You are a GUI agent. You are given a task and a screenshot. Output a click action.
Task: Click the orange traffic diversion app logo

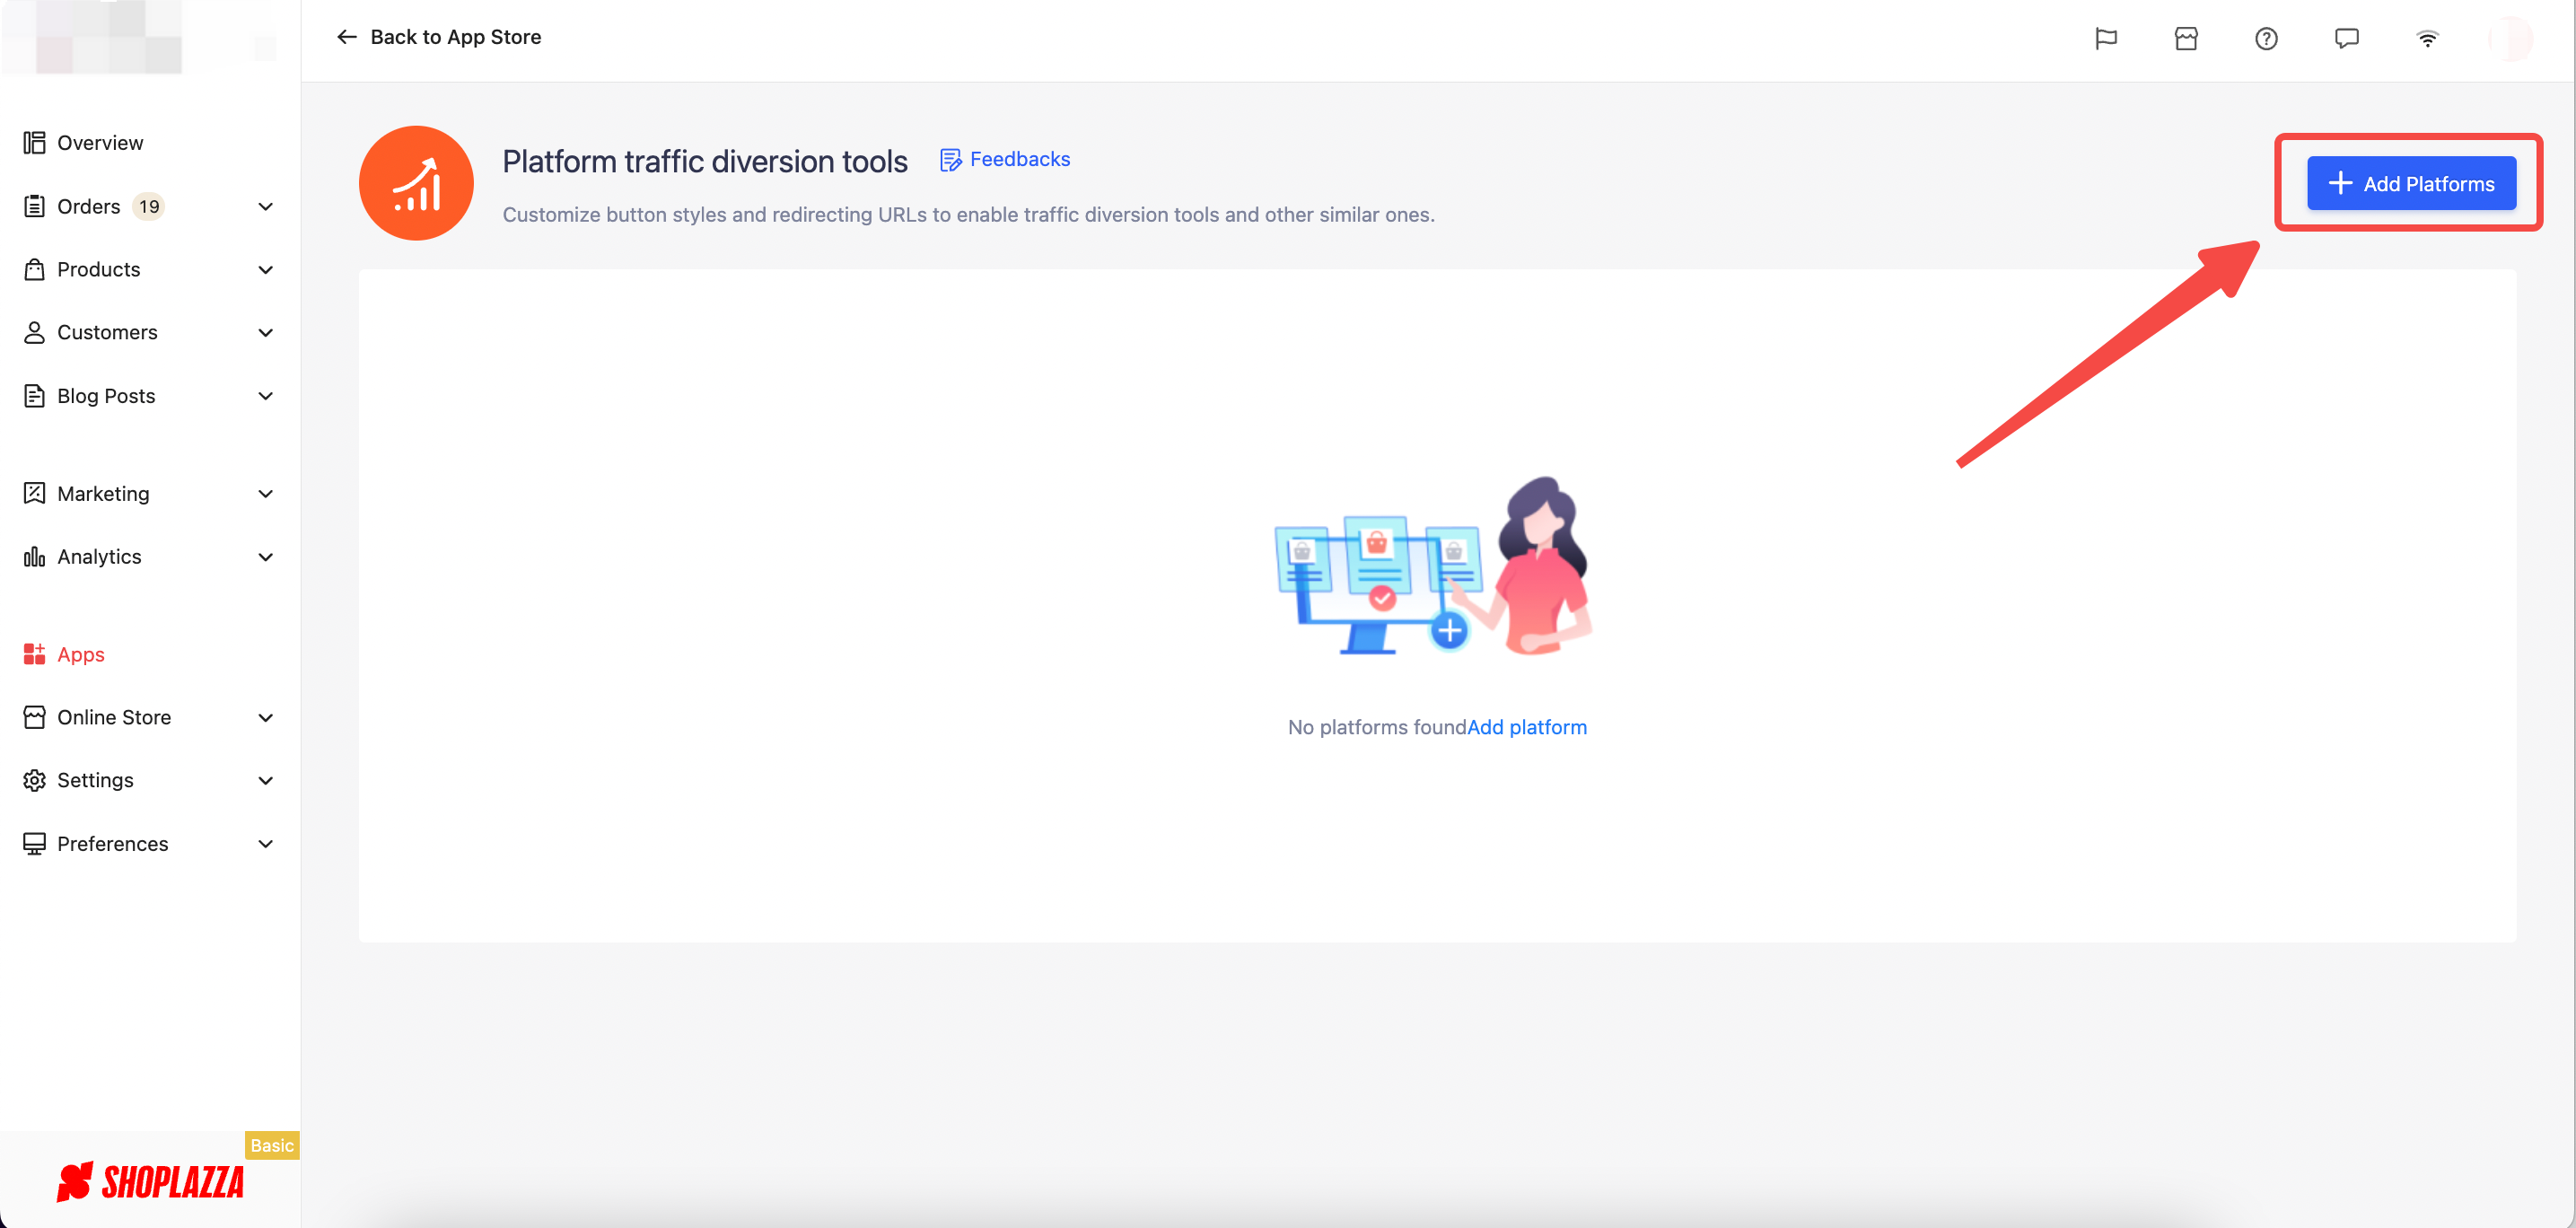coord(416,183)
